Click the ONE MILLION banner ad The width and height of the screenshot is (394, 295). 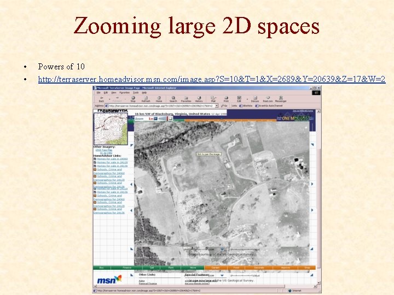[x=296, y=118]
